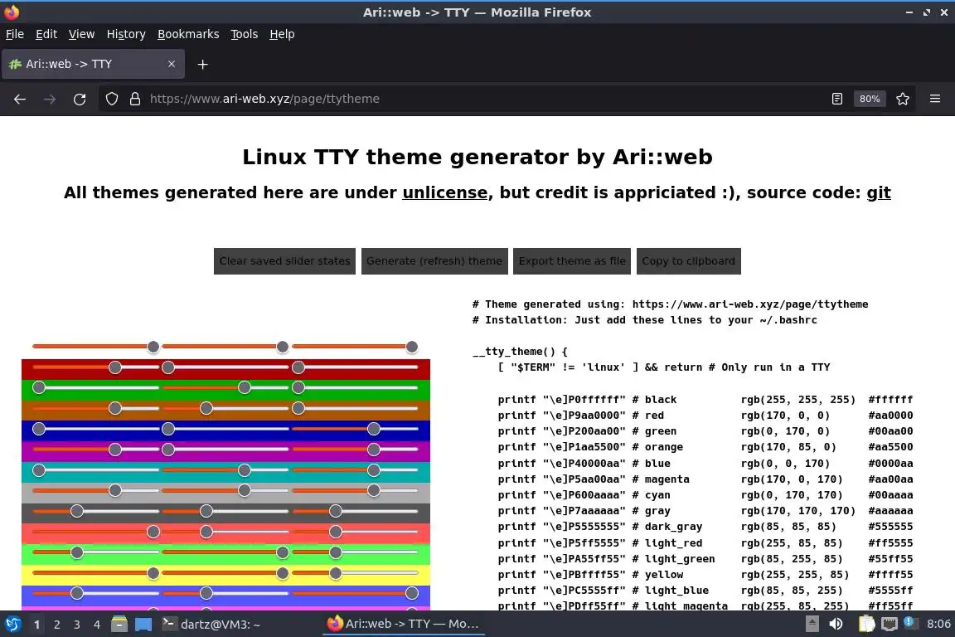The height and width of the screenshot is (637, 955).
Task: Click the green slider in the top white row
Action: [225, 347]
